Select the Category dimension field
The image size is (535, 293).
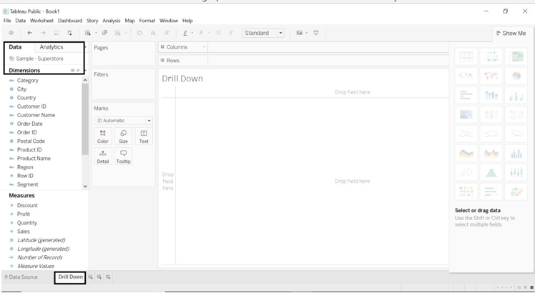[x=28, y=81]
